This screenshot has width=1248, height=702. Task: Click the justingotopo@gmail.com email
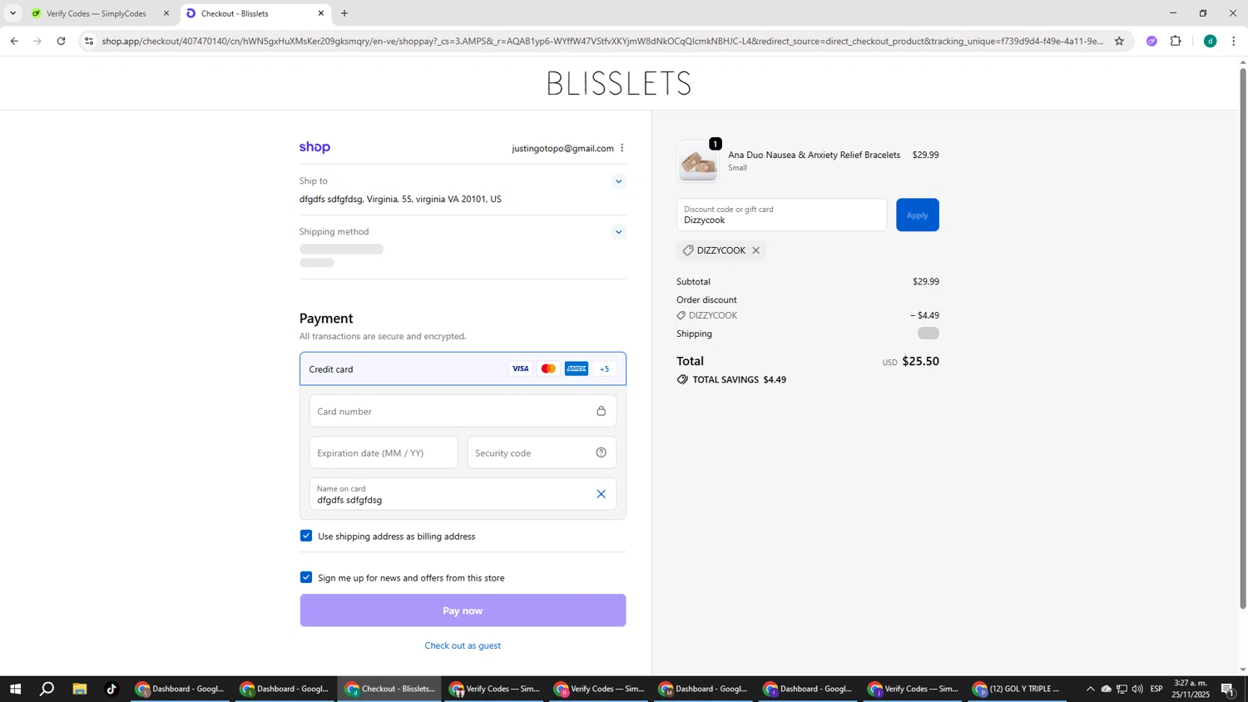[x=562, y=148]
